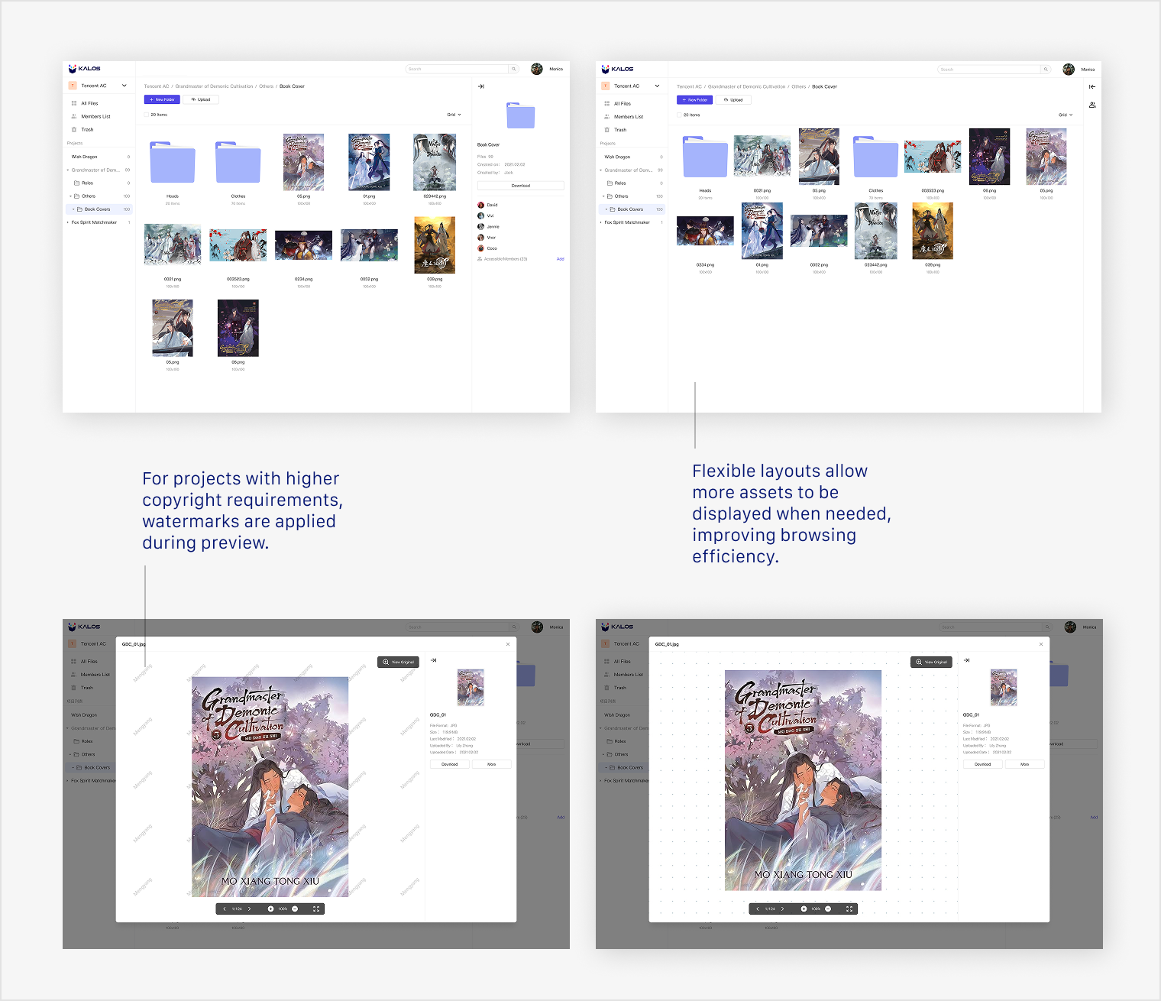
Task: Collapse info panel arrow in watermarked preview dialog
Action: (434, 660)
